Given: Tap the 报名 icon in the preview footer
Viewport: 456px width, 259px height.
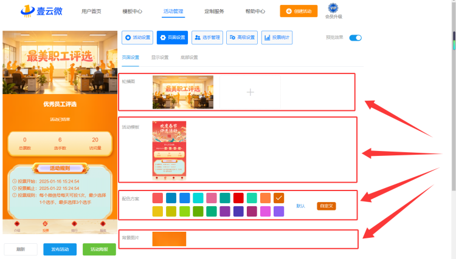Looking at the screenshot, I should coord(103,226).
